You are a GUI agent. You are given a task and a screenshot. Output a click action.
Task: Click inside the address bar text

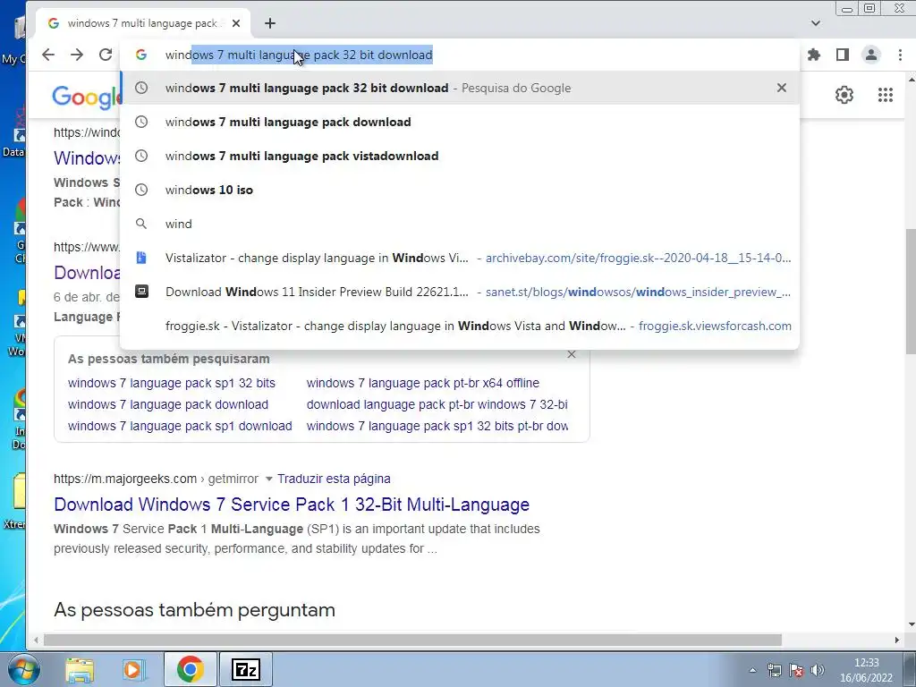coord(299,55)
